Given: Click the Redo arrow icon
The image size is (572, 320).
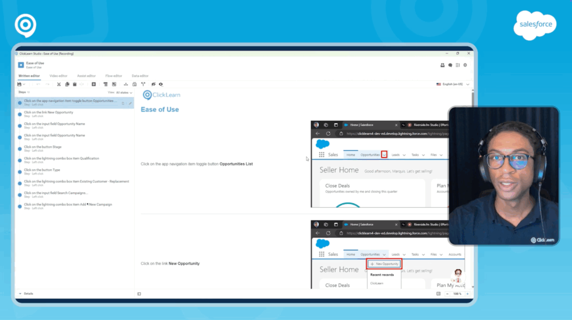Looking at the screenshot, I should pos(47,84).
